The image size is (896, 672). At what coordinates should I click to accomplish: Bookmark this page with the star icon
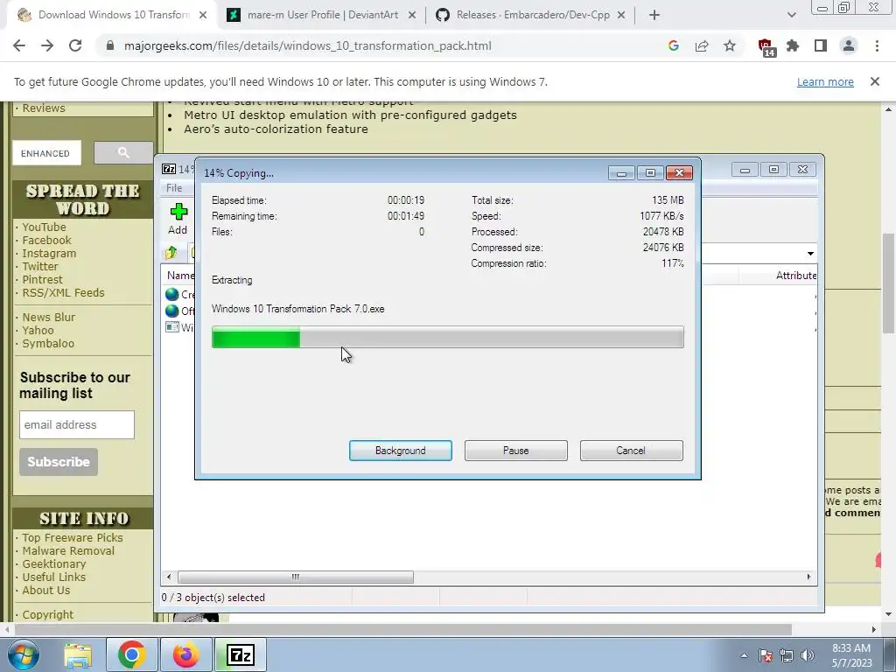[x=730, y=45]
